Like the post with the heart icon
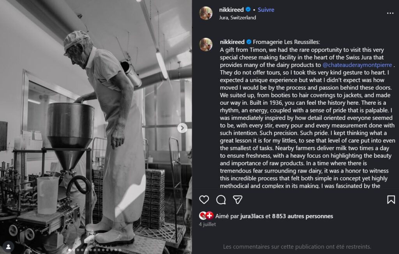The height and width of the screenshot is (254, 399). 204,200
